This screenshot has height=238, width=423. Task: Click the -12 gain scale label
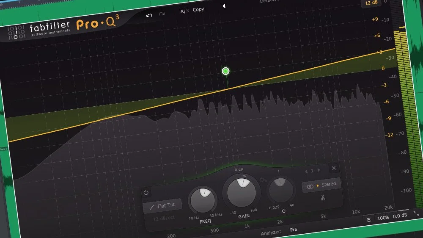[x=389, y=135]
